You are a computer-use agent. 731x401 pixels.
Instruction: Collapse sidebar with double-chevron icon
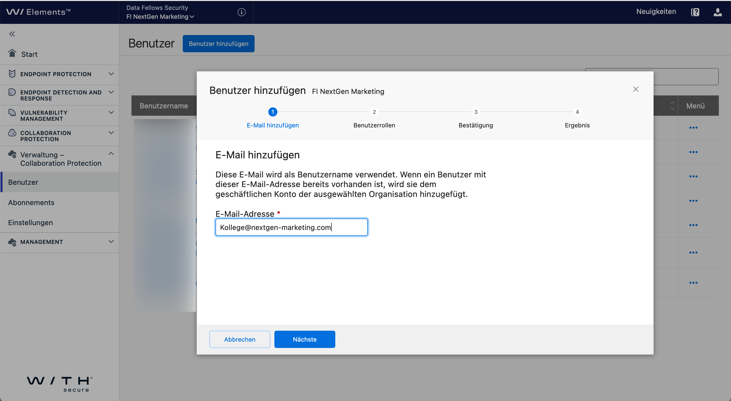pyautogui.click(x=12, y=34)
